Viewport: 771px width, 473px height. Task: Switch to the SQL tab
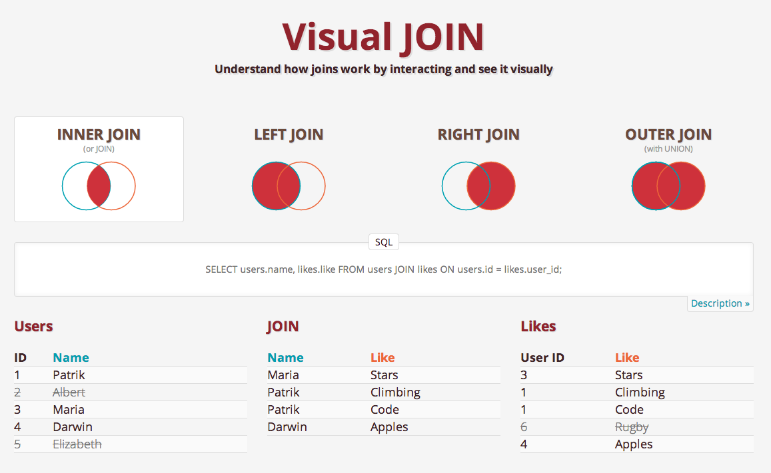pos(383,241)
